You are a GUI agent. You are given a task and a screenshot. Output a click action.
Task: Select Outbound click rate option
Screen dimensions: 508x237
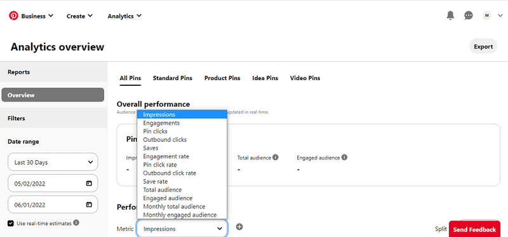182,173
